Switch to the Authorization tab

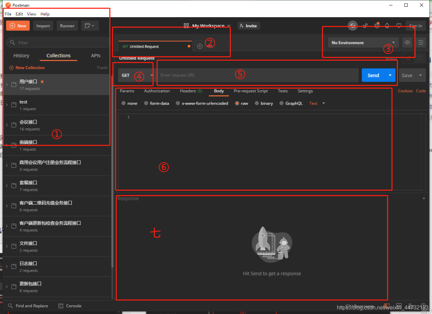[157, 91]
